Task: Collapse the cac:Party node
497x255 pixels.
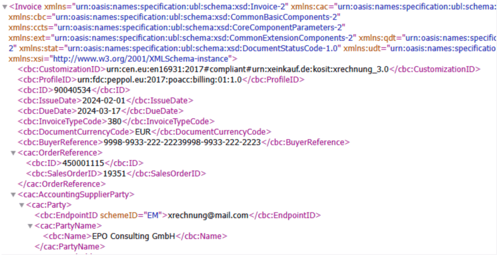Action: [x=22, y=205]
